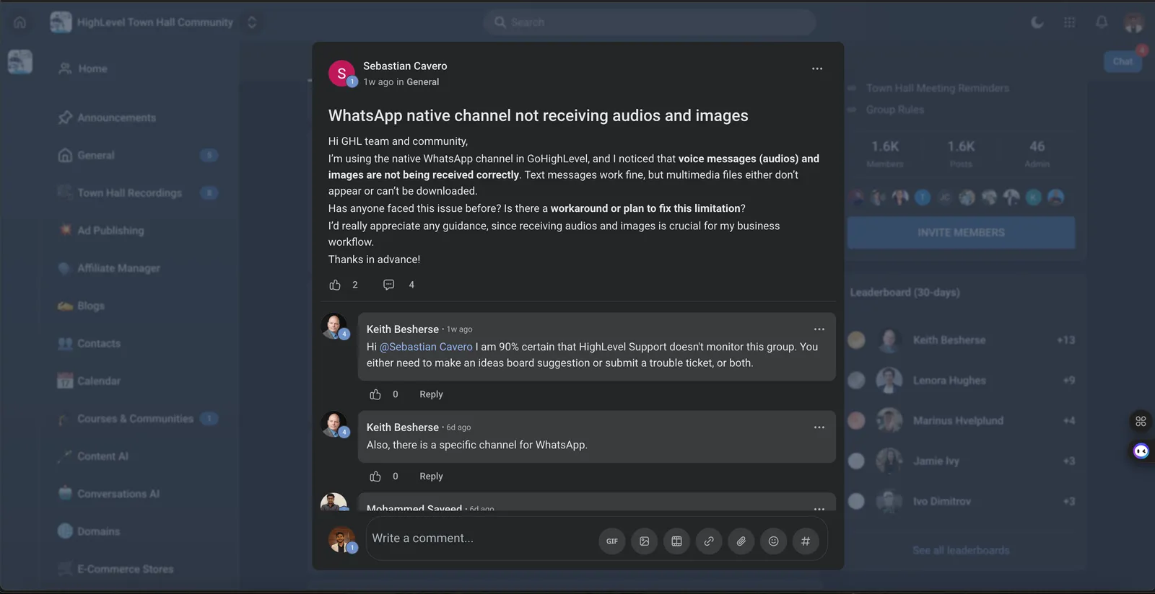Click in the Write a comment field
The image size is (1155, 594).
point(480,538)
